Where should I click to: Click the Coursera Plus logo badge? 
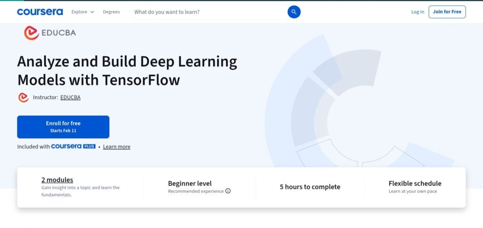point(73,146)
